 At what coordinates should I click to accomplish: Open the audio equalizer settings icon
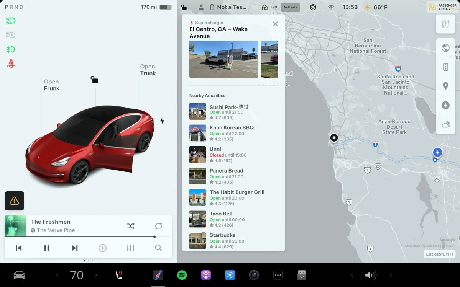tap(130, 248)
